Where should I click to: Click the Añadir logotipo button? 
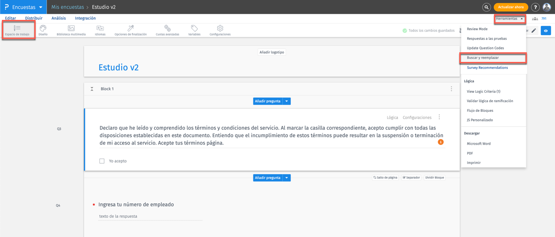(x=272, y=52)
